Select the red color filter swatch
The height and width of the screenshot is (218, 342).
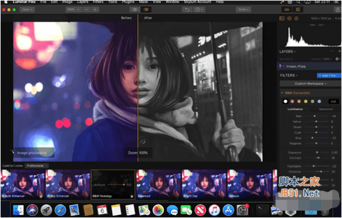[292, 102]
